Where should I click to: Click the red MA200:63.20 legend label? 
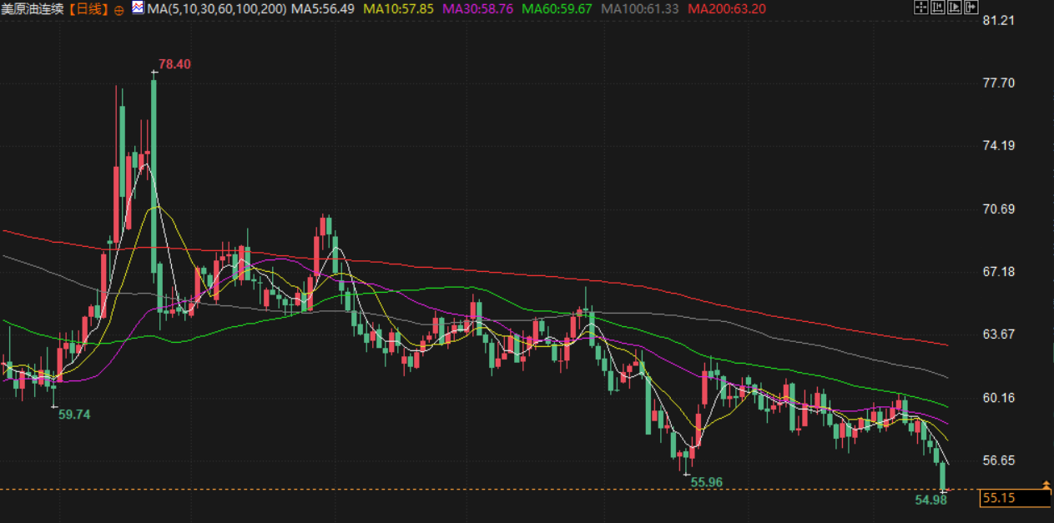[725, 9]
